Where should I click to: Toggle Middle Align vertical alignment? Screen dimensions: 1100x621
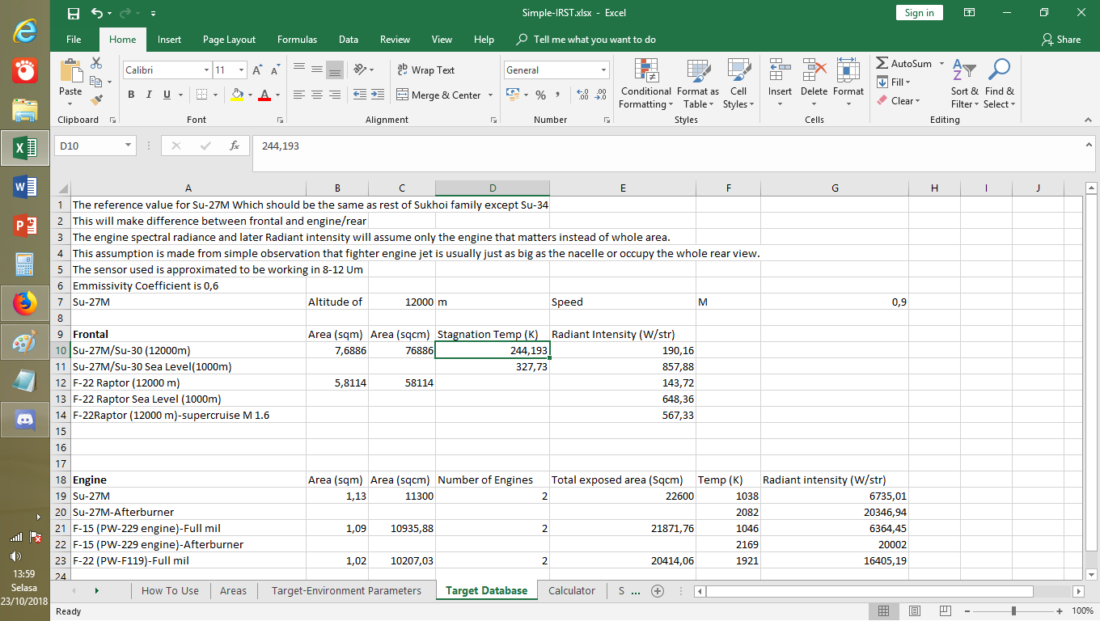317,70
